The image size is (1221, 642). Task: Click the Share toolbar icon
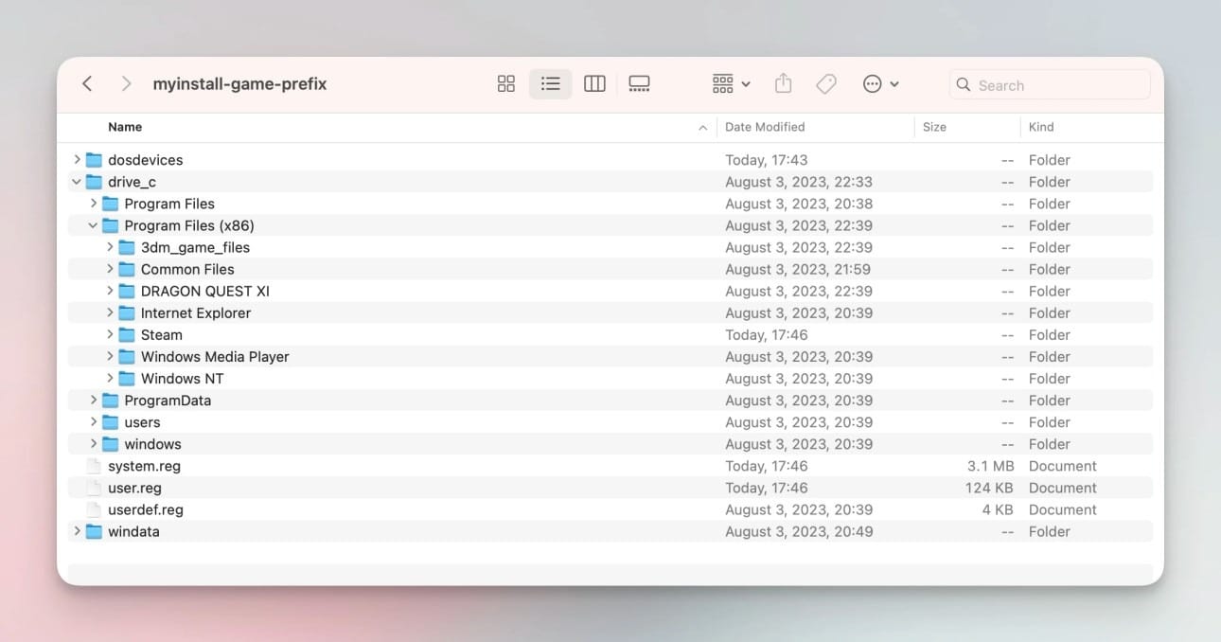tap(783, 84)
